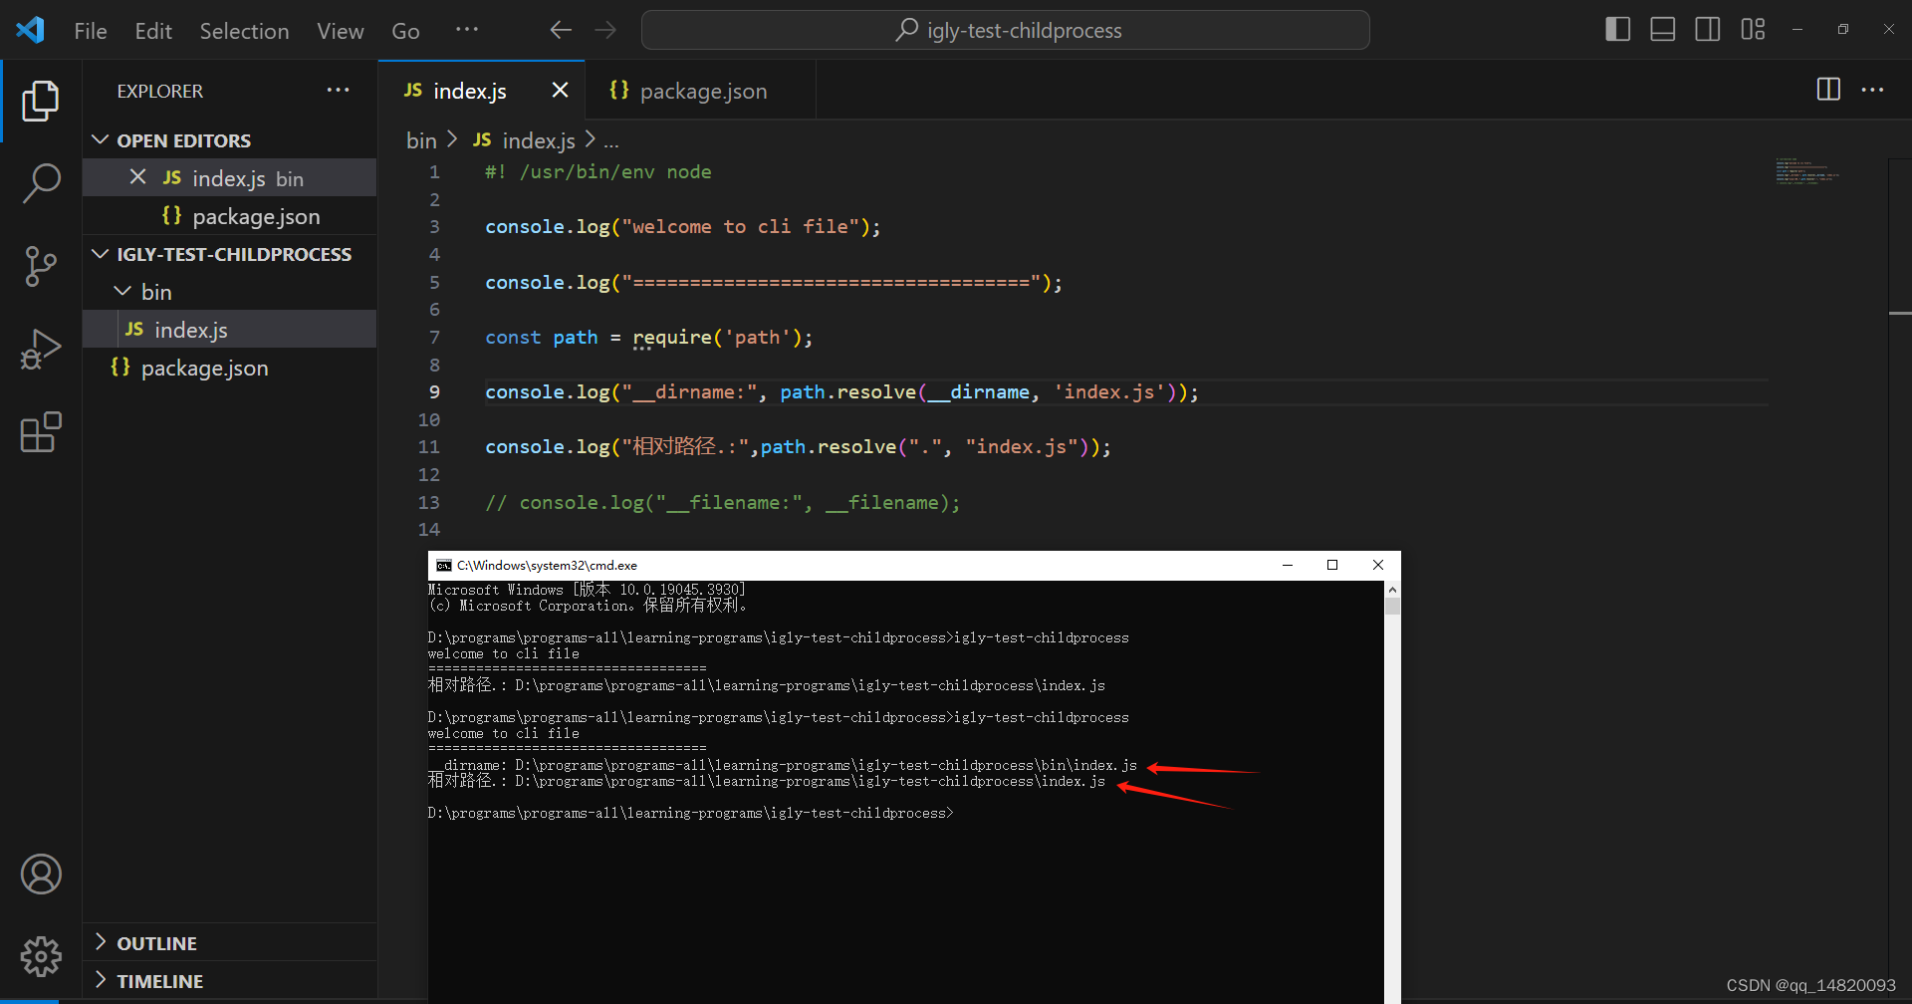Toggle the Primary Side Bar visibility

pos(1616,29)
